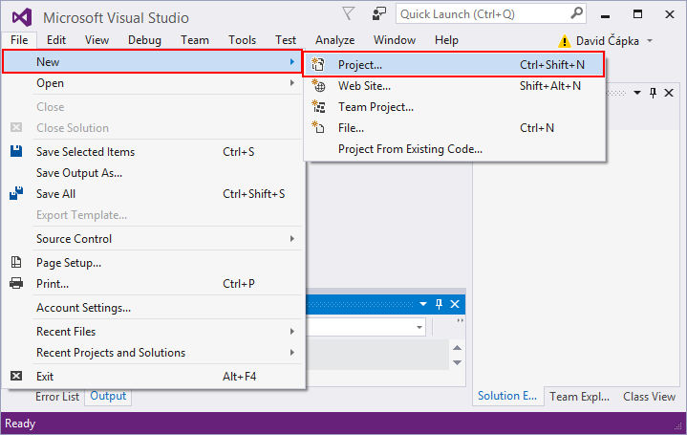687x435 pixels.
Task: Choose Team Project... menu entry
Action: click(454, 106)
